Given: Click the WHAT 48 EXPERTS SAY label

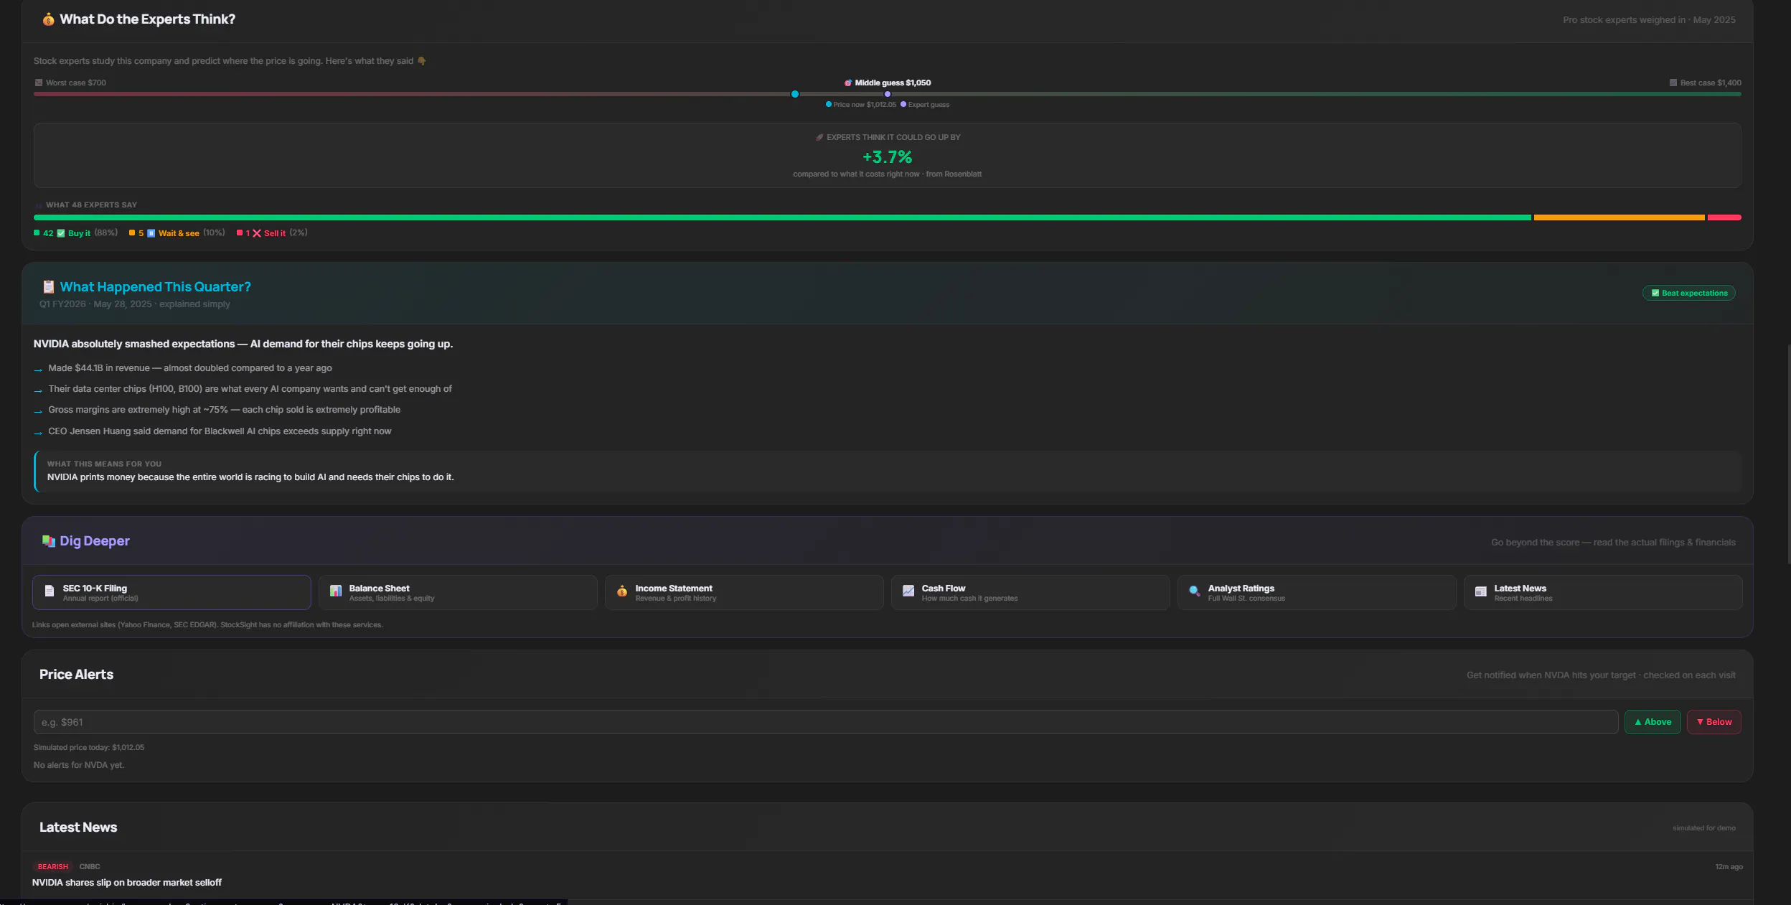Looking at the screenshot, I should click(91, 205).
